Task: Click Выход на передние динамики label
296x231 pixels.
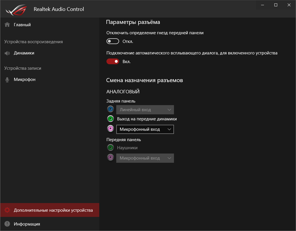Action: pyautogui.click(x=147, y=119)
